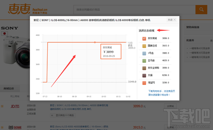Click the search box for lowest price products
This screenshot has width=213, height=130.
point(135,10)
